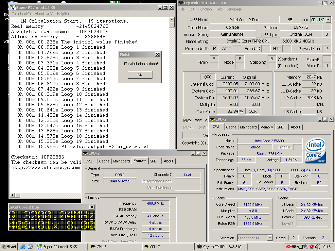335x251 pixels.
Task: Click the Core Speed value 3199.9 MHz
Action: click(253, 205)
